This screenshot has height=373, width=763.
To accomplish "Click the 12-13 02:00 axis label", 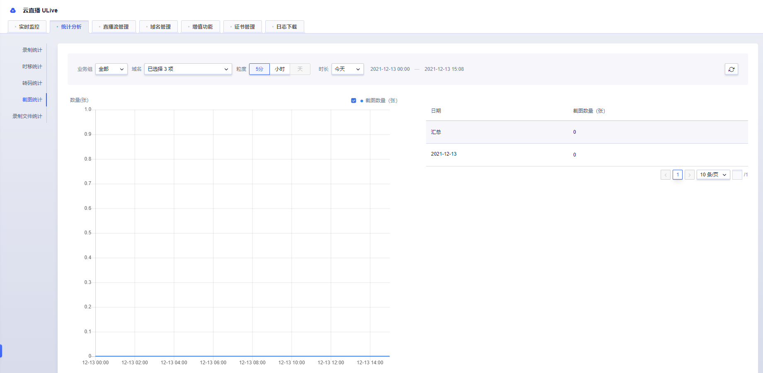I will (135, 363).
